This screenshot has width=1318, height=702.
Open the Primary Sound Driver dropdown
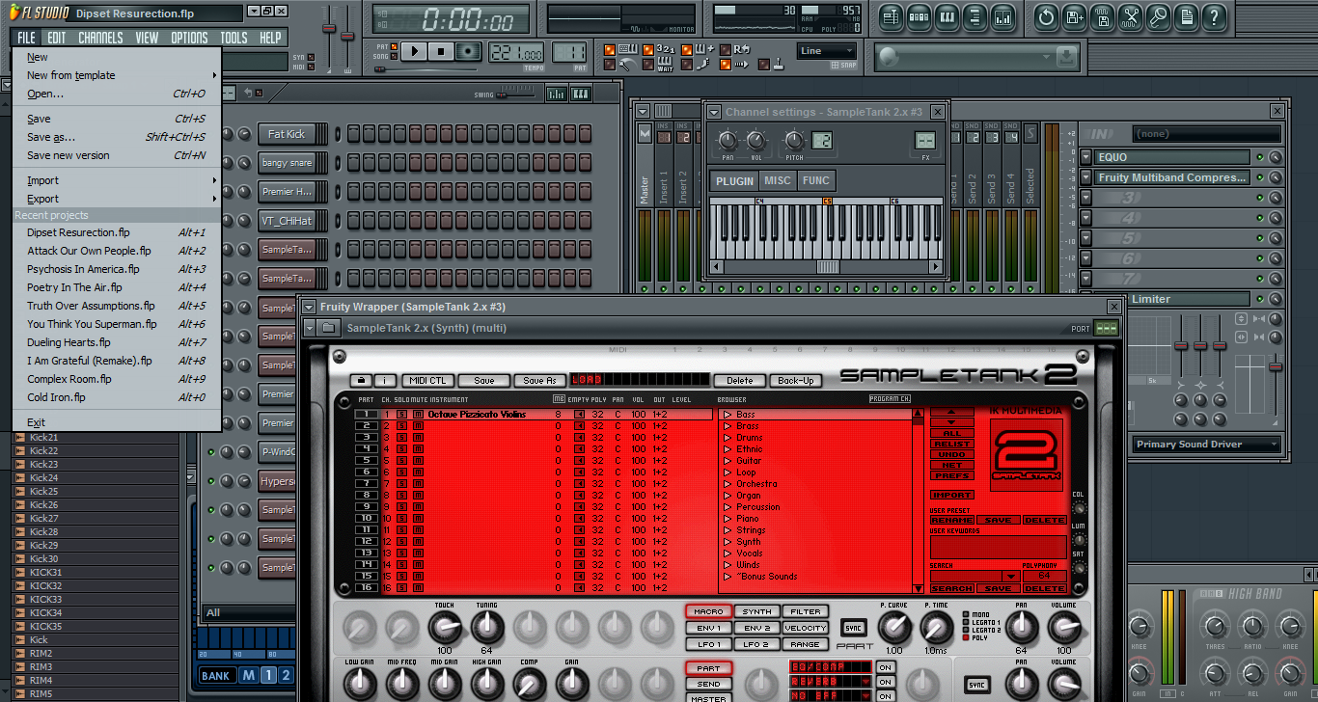tap(1207, 445)
